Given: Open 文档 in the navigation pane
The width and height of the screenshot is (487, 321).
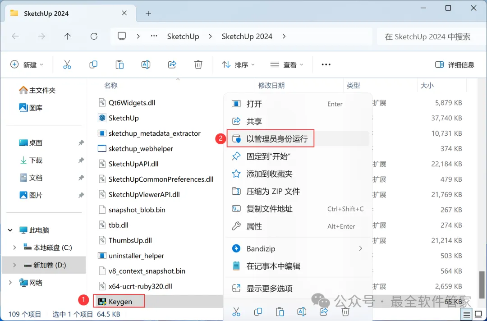Looking at the screenshot, I should coord(31,178).
